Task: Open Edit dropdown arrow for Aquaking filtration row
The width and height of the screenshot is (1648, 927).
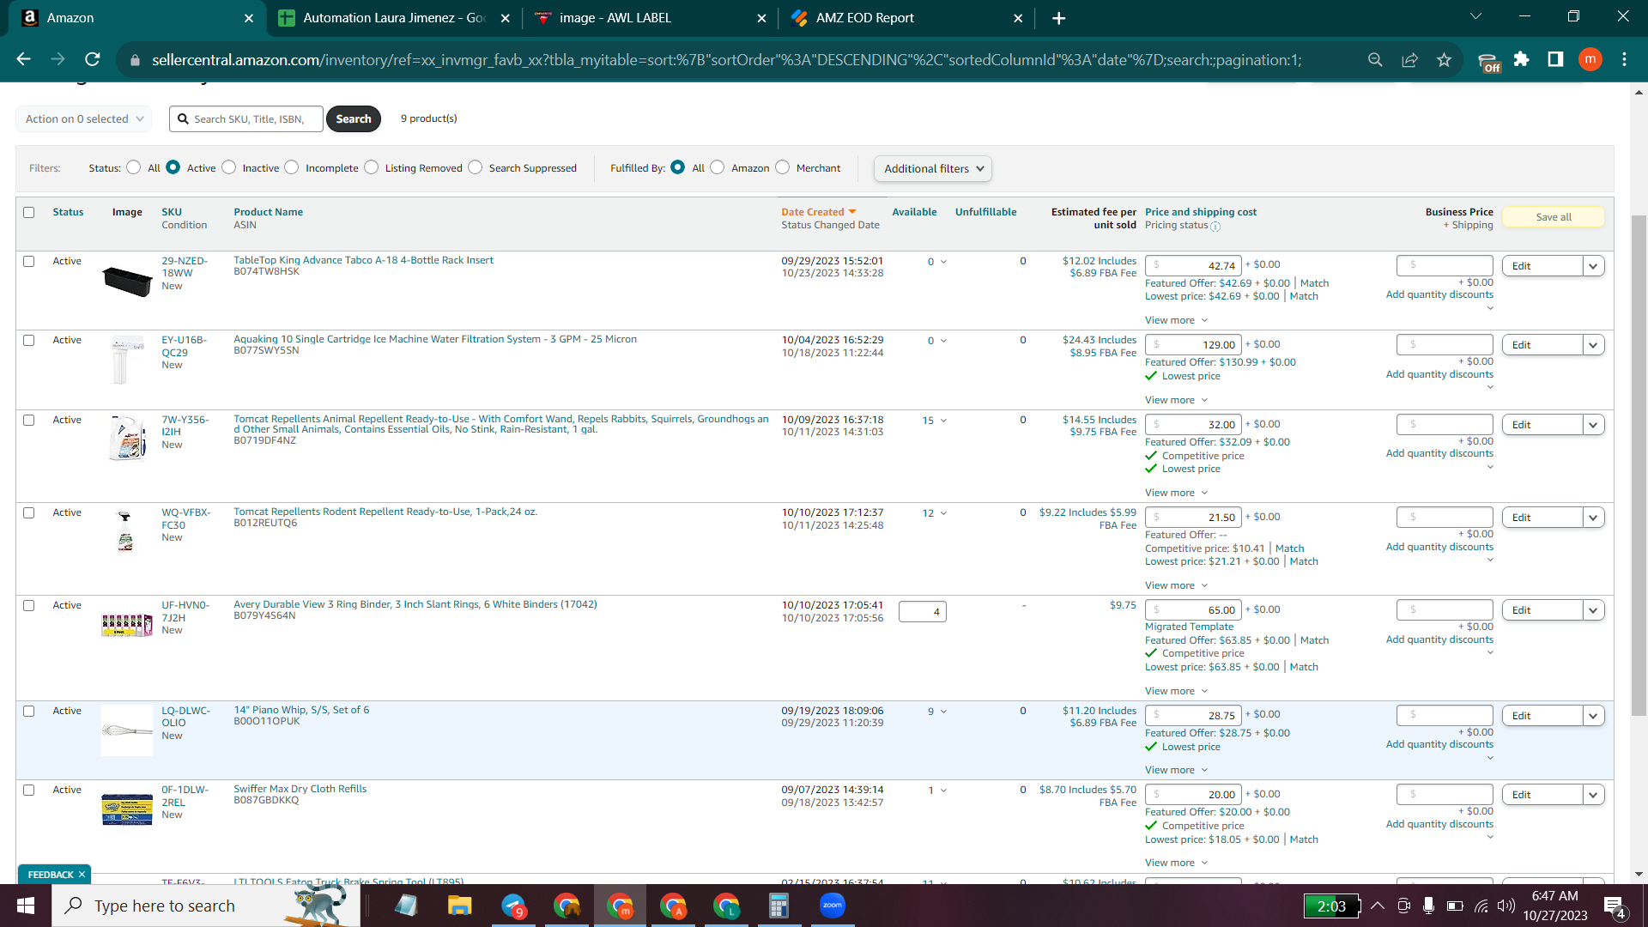Action: [x=1593, y=345]
